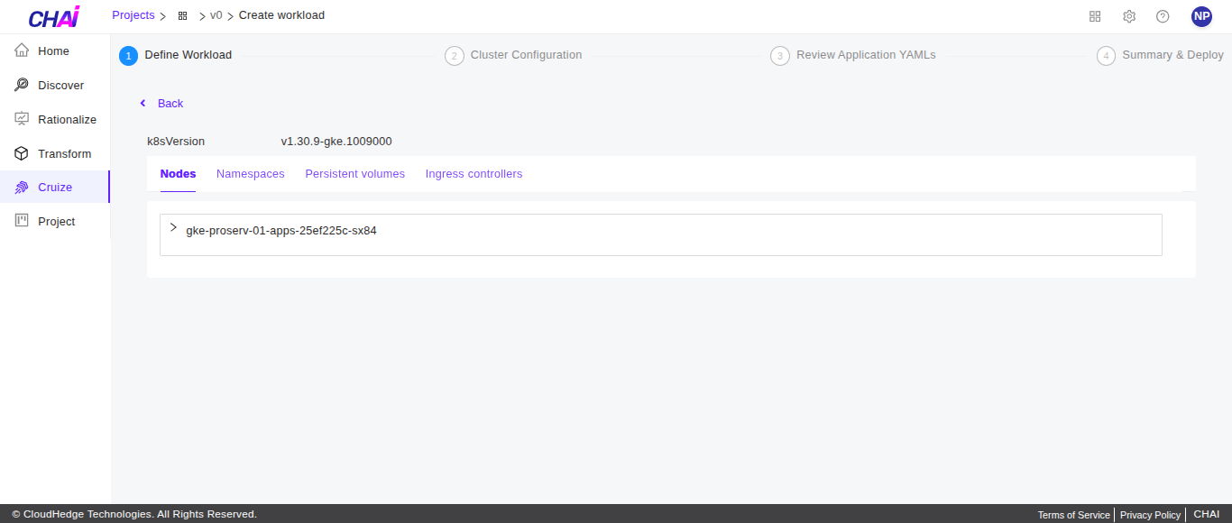Open the NP user avatar menu
Image resolution: width=1232 pixels, height=523 pixels.
coord(1201,16)
